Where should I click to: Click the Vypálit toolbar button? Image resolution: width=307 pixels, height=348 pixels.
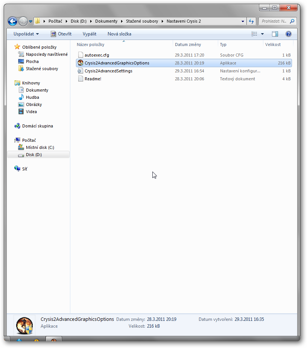pyautogui.click(x=89, y=34)
